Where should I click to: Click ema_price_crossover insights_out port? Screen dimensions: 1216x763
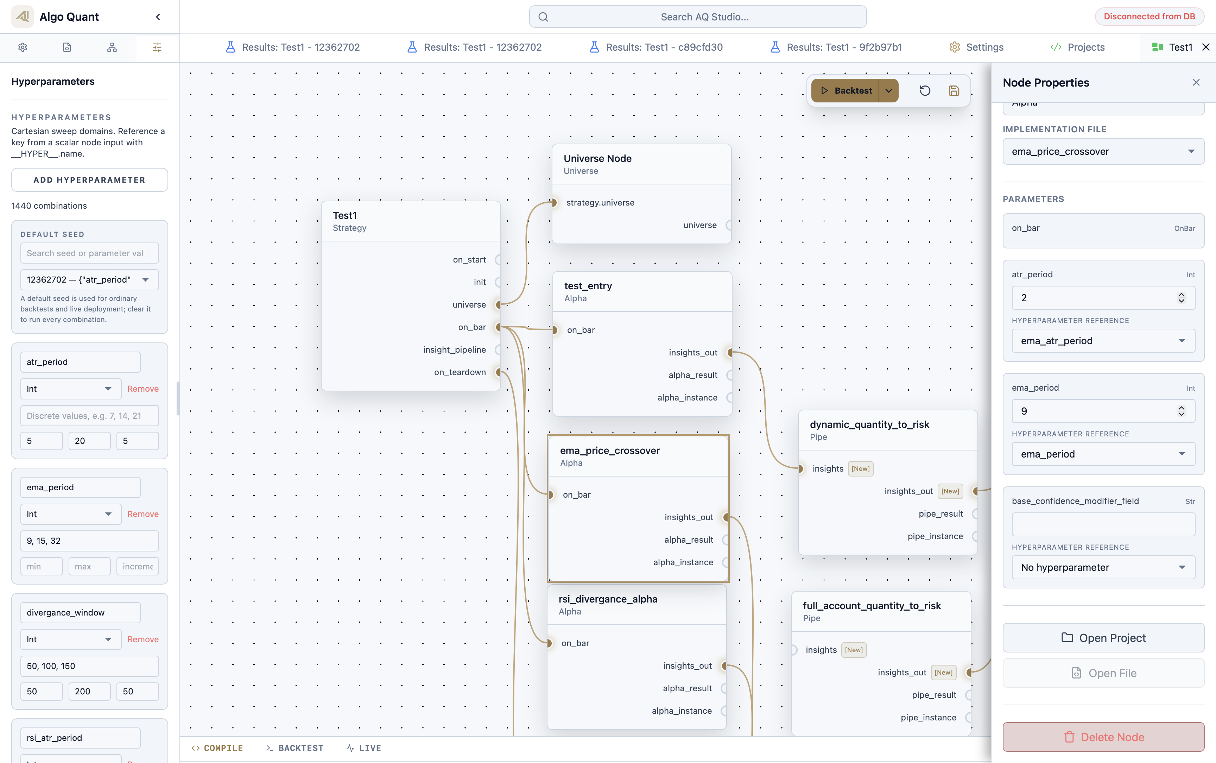(x=726, y=517)
